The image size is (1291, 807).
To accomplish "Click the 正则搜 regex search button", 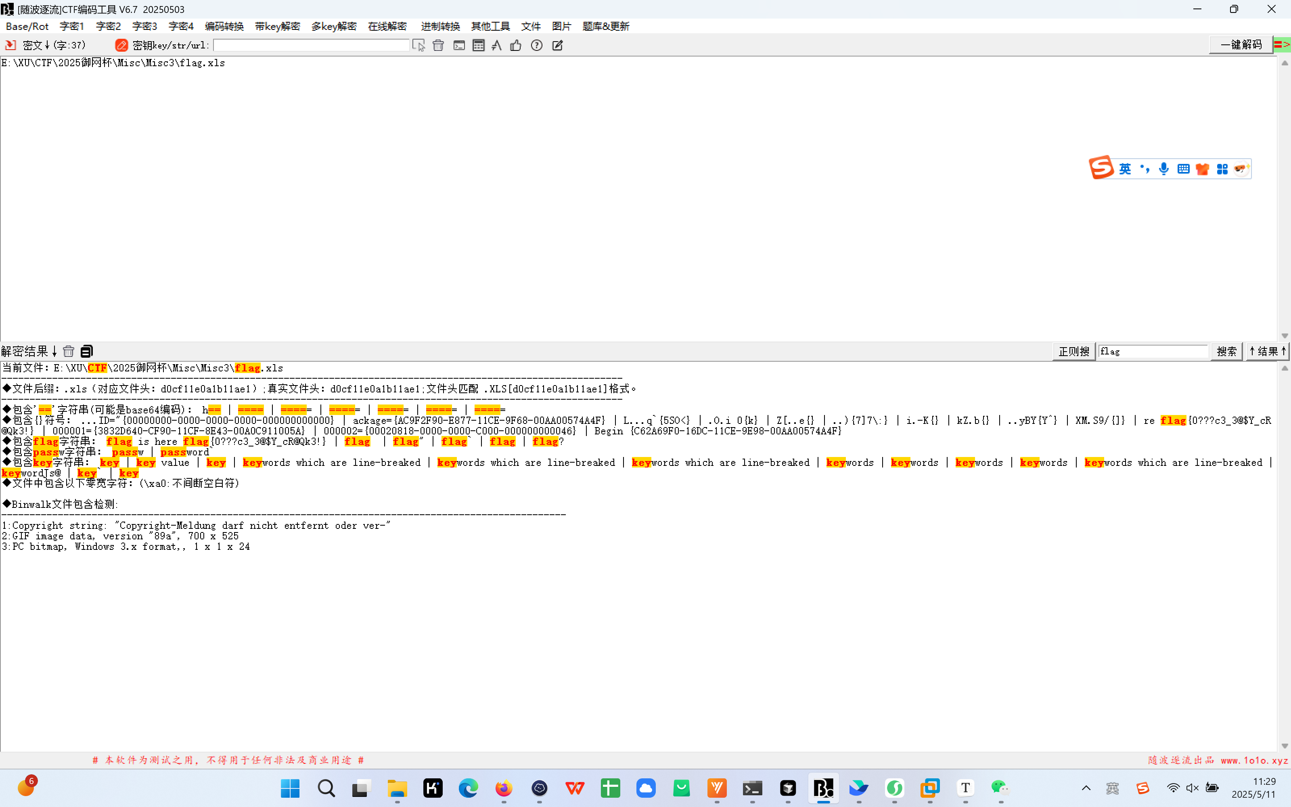I will [1074, 351].
